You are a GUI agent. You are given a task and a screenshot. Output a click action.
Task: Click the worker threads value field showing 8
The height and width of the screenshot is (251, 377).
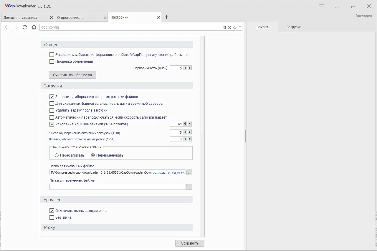point(176,139)
